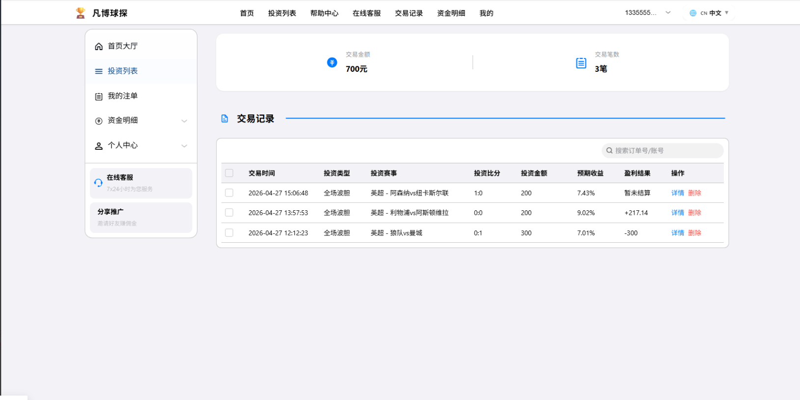Click the 0:1 score cell

coord(478,233)
